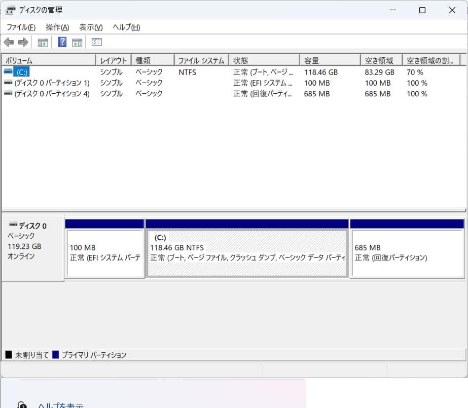Open Help using the blue question mark icon

[x=62, y=42]
